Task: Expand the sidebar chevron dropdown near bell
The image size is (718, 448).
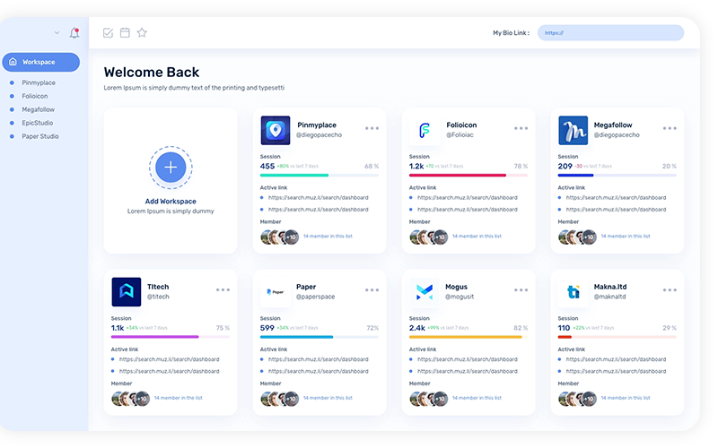Action: [x=57, y=33]
